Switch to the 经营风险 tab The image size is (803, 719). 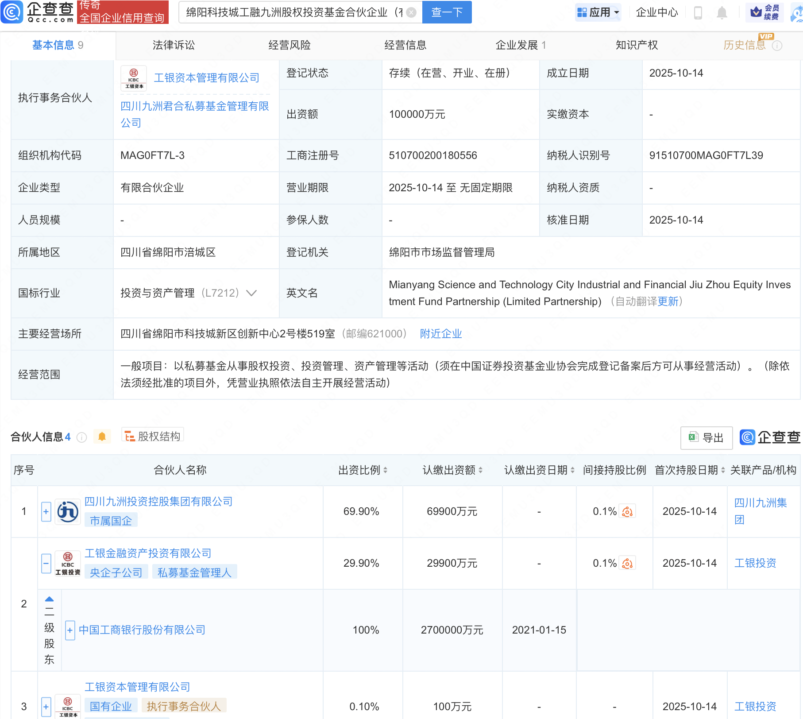pos(290,45)
